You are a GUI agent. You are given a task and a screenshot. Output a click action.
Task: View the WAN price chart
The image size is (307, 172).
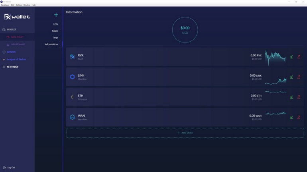(276, 113)
